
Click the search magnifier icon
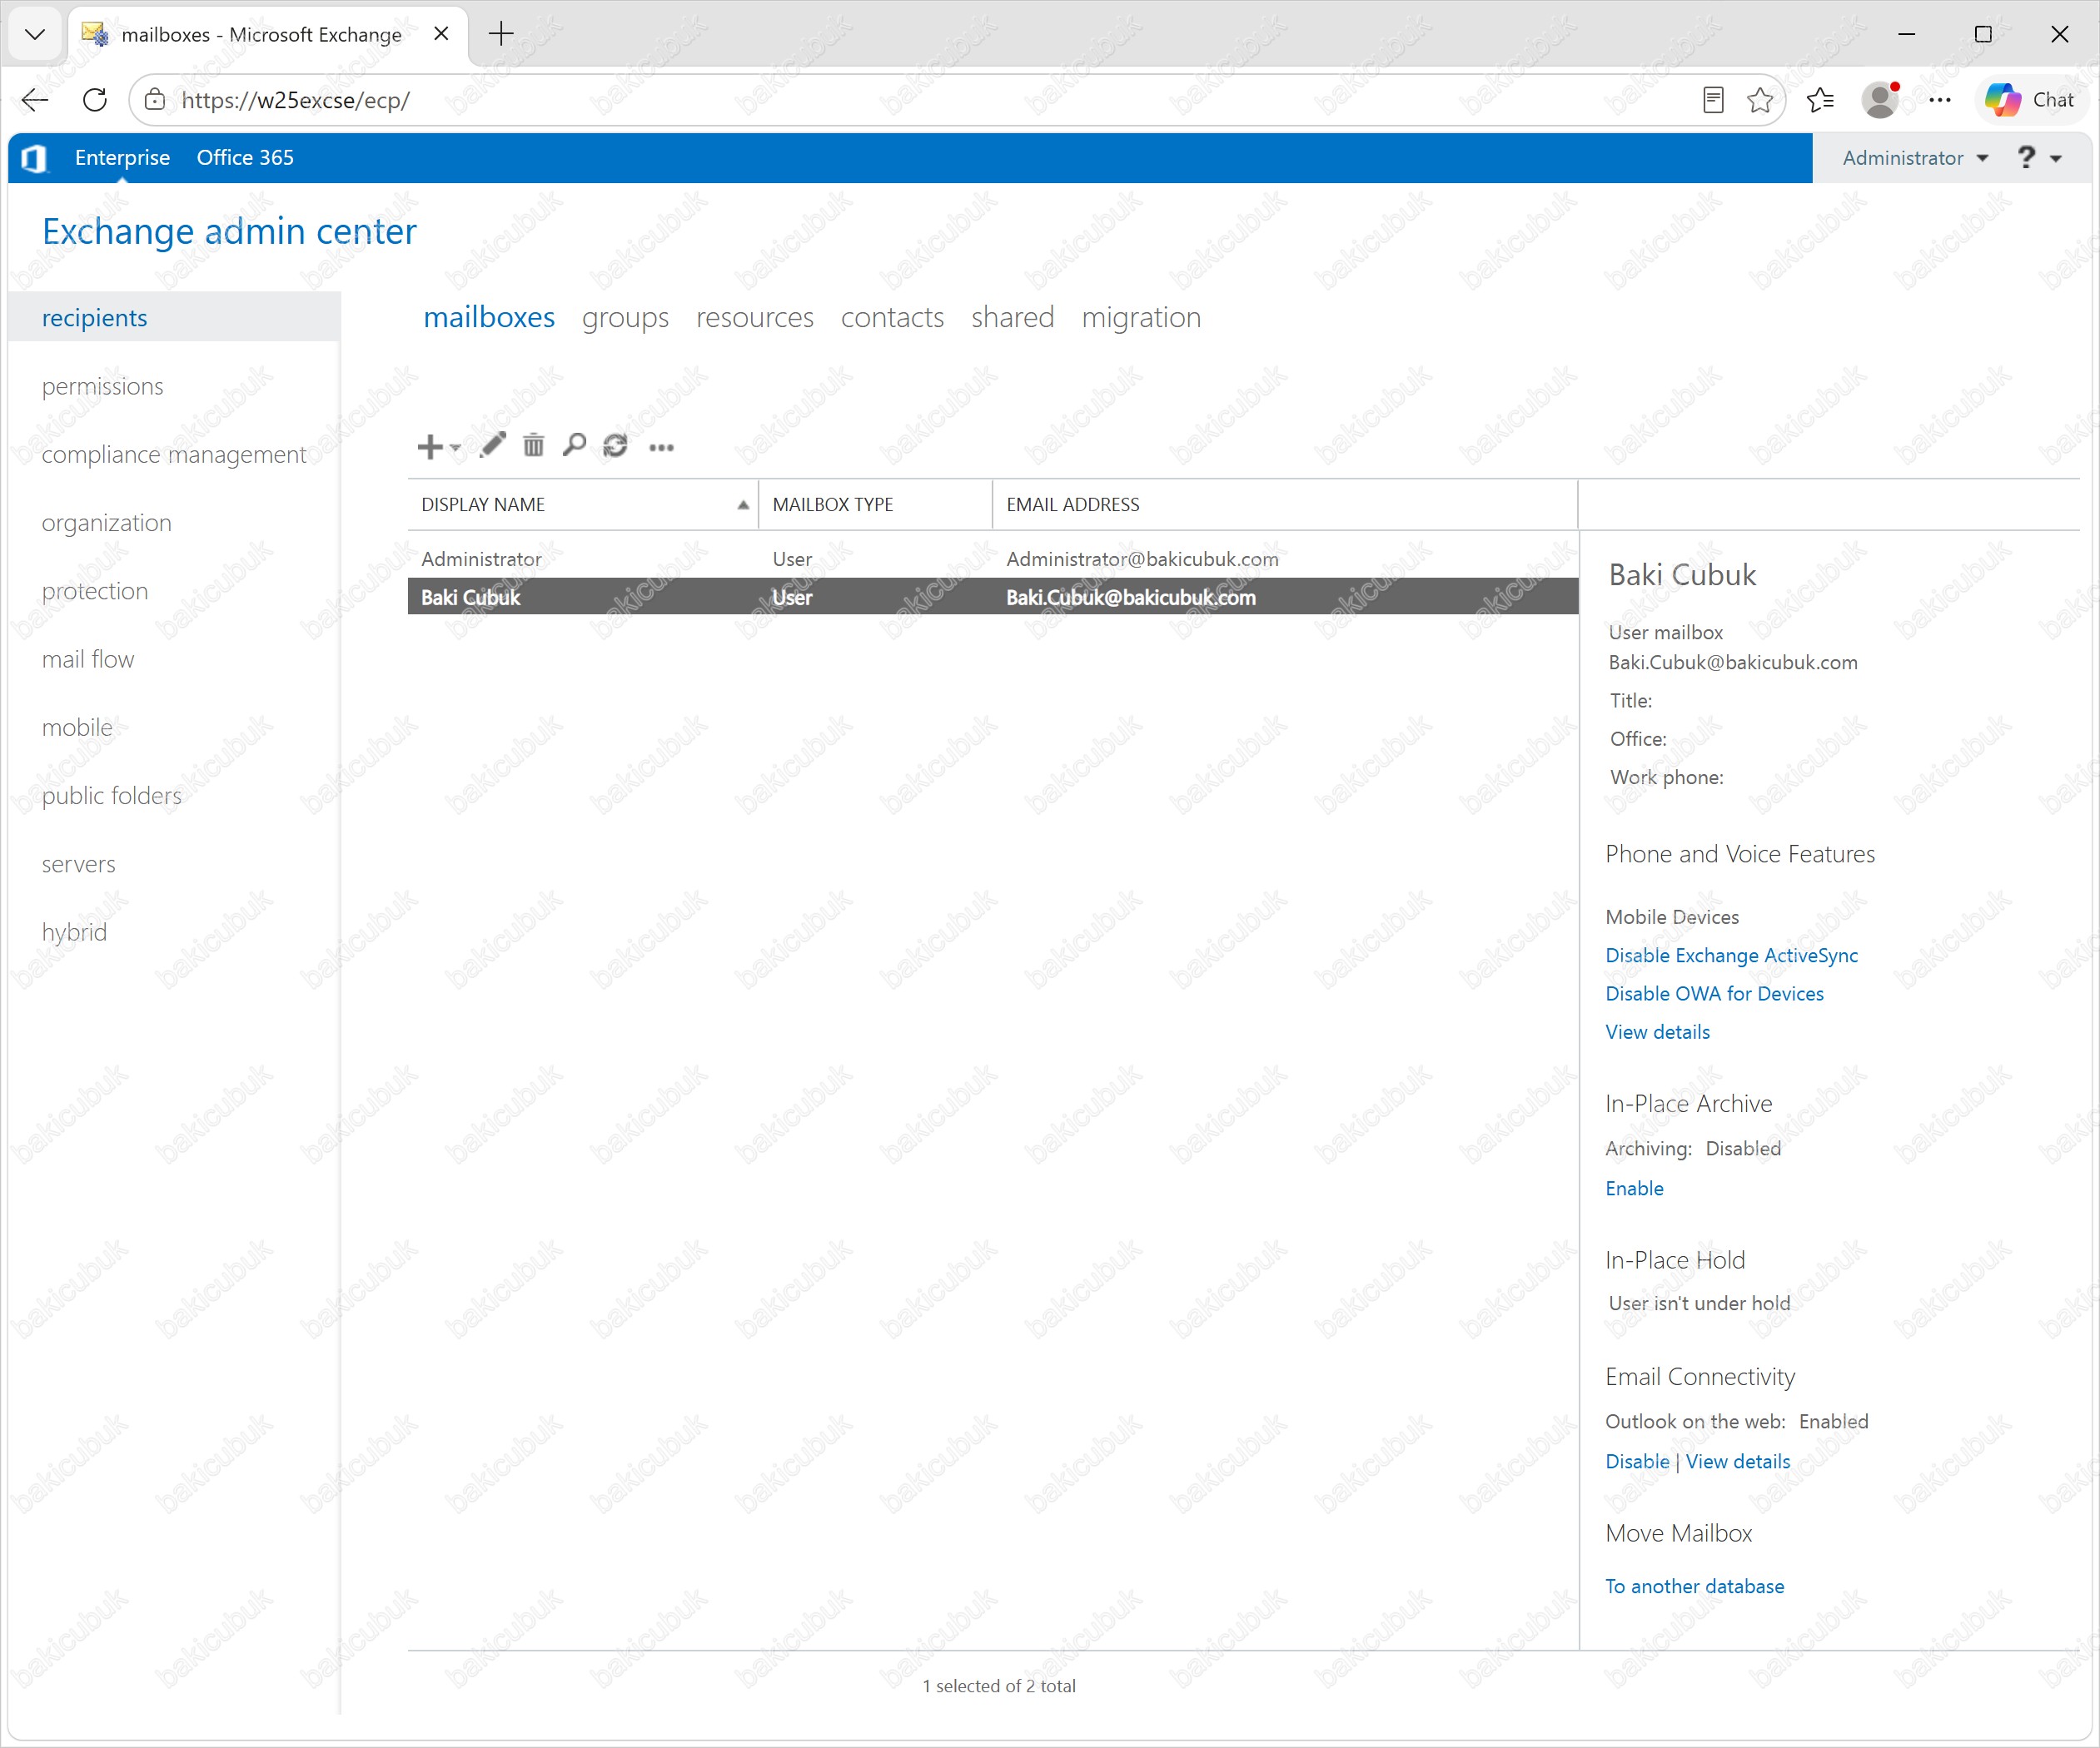tap(574, 444)
